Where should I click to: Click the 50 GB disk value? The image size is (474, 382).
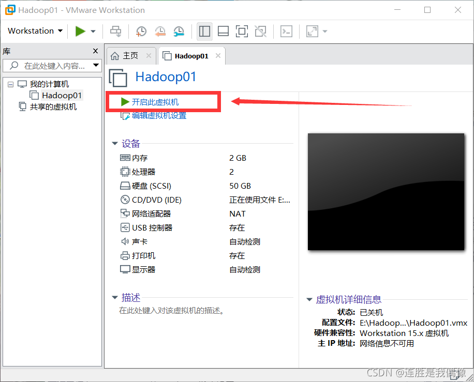pos(240,186)
